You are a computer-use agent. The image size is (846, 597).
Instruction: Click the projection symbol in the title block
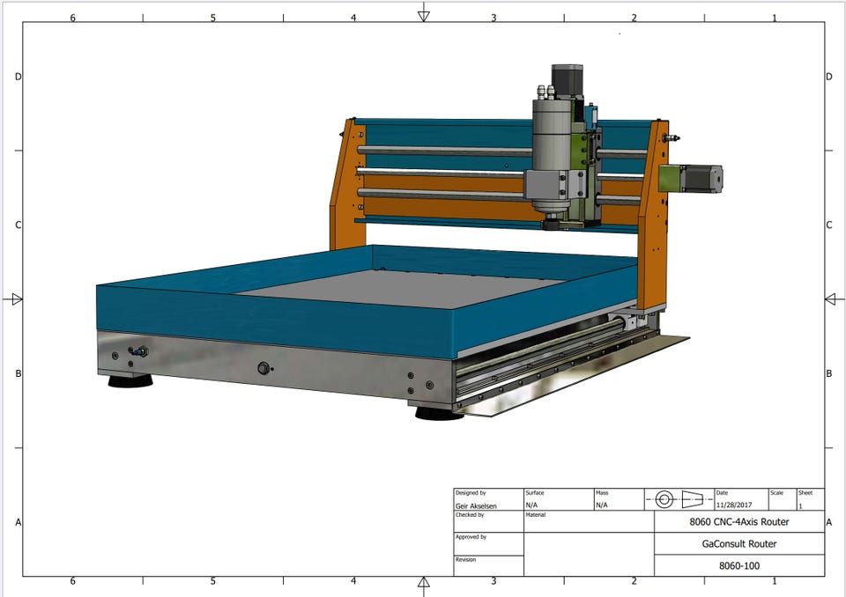pos(679,499)
